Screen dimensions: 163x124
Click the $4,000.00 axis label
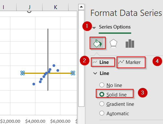coord(35,121)
